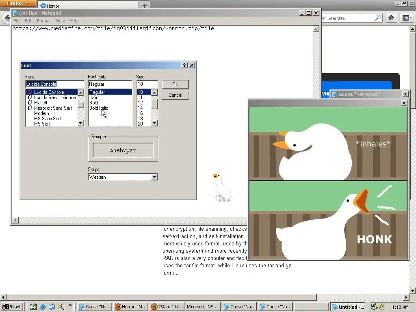Screen dimensions: 416x312
Task: Click the goose HONK meme image
Action: tap(328, 183)
